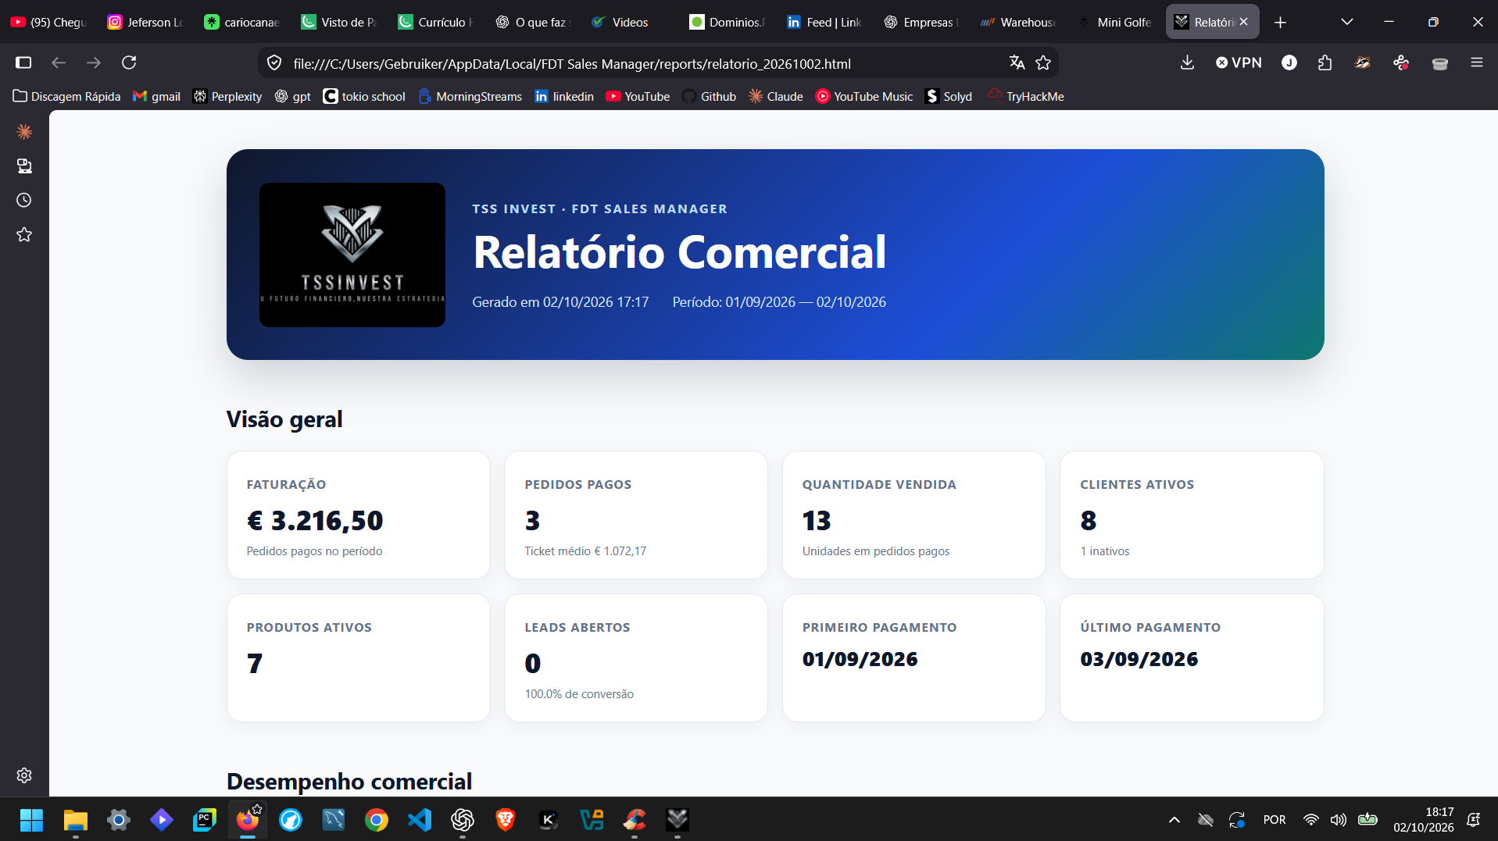Open the volume control in tray

click(1339, 819)
